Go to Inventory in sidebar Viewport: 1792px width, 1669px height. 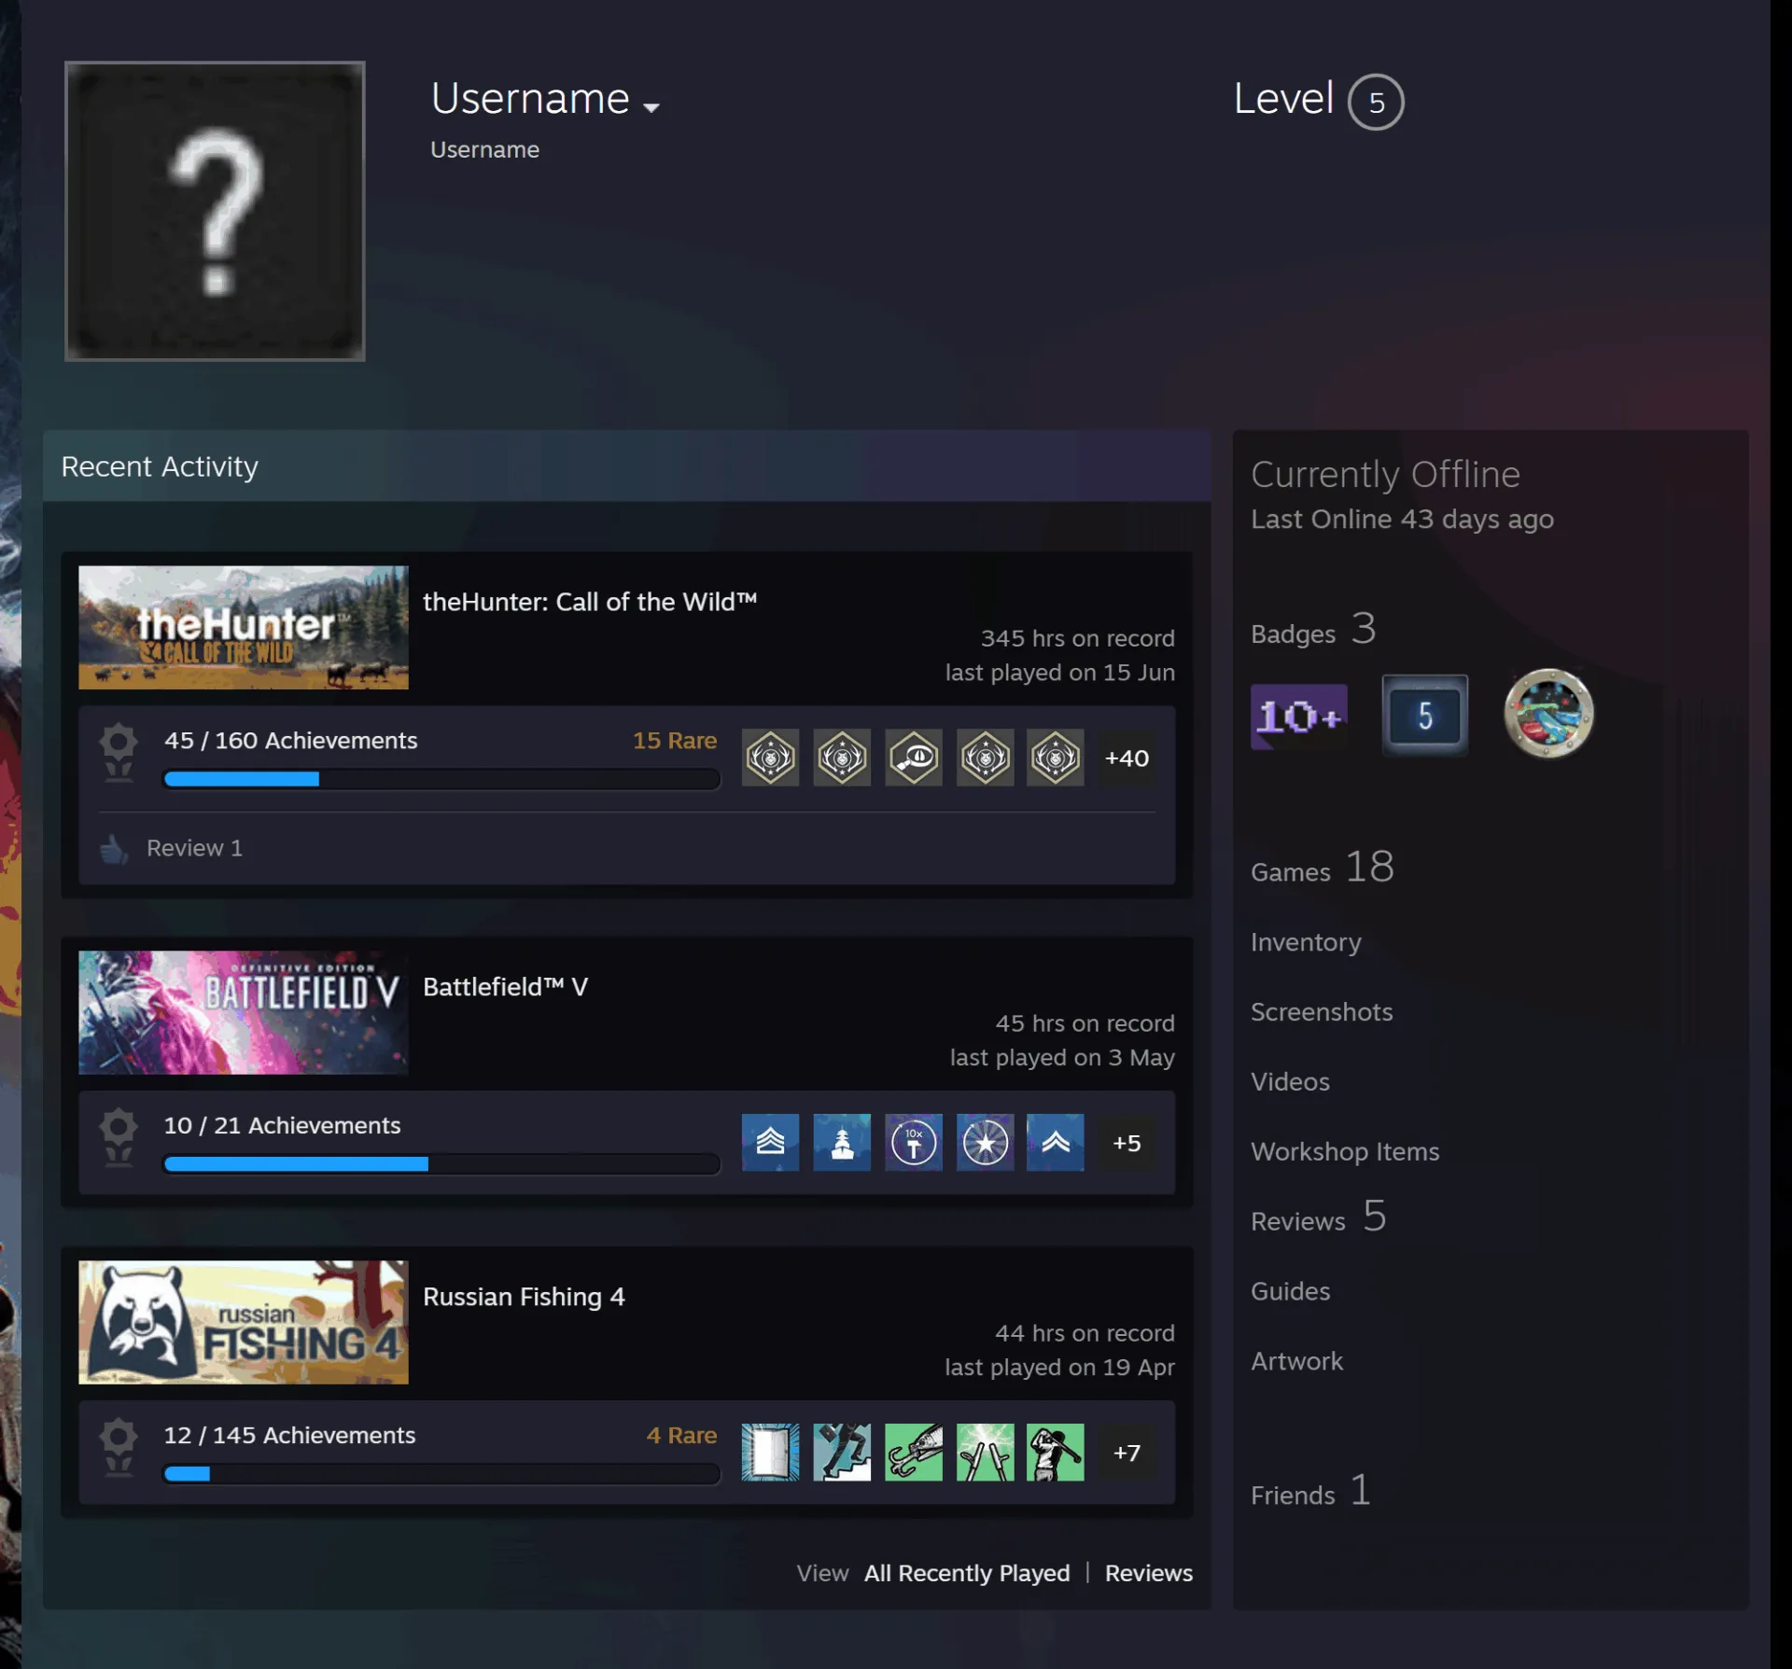tap(1306, 942)
